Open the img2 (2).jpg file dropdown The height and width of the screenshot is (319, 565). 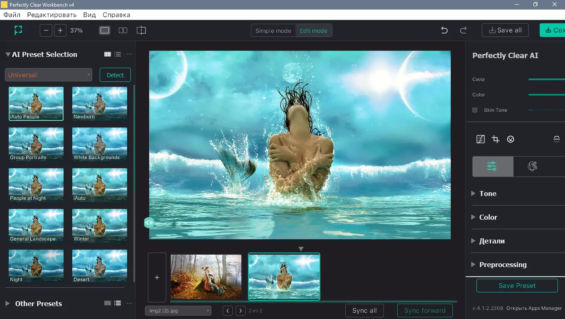178,310
